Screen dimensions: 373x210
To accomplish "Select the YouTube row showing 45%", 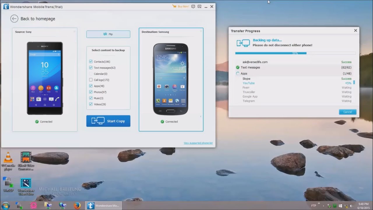I will pos(294,83).
